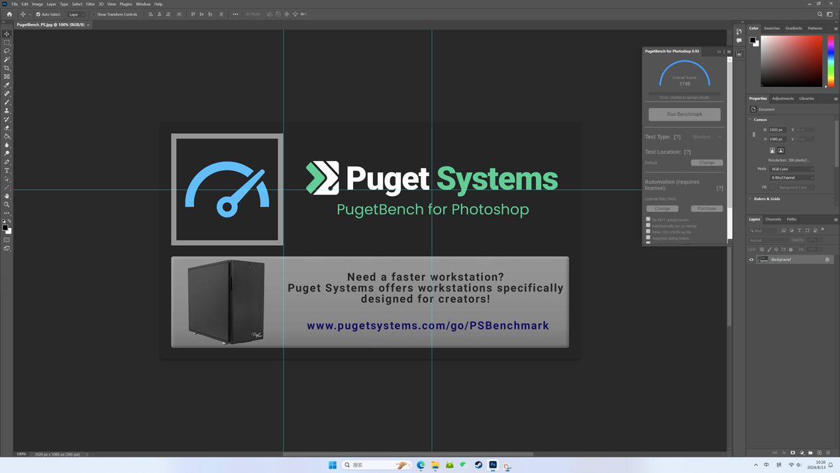
Task: Click the Run Benchmark button
Action: [x=684, y=115]
